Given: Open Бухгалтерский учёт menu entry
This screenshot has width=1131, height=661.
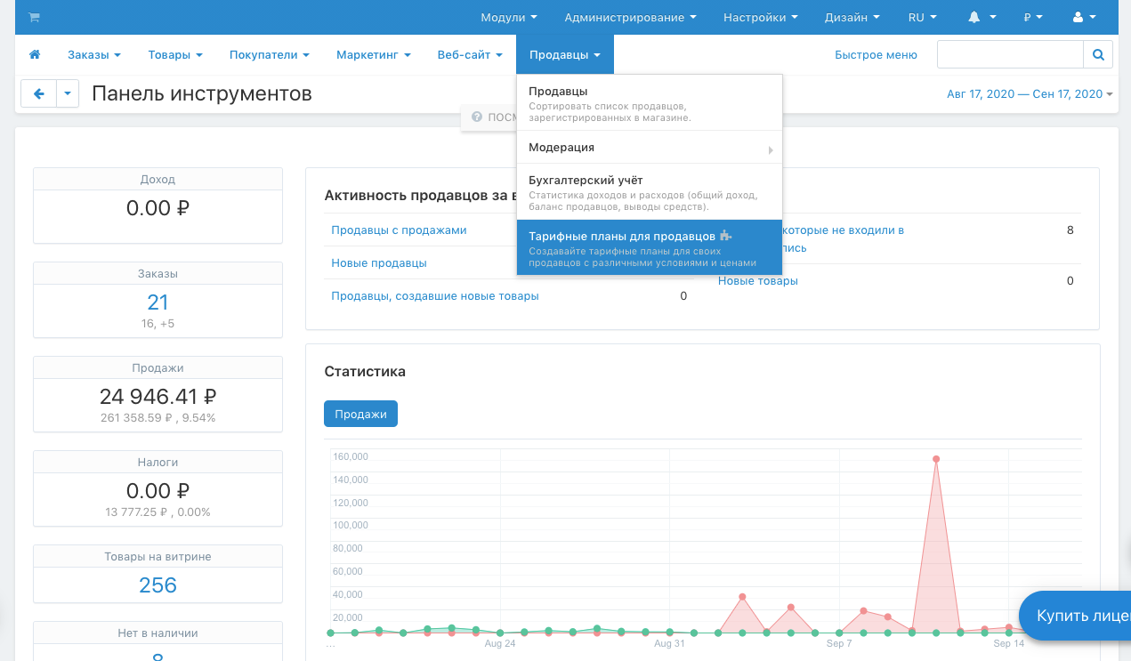Looking at the screenshot, I should pos(649,192).
